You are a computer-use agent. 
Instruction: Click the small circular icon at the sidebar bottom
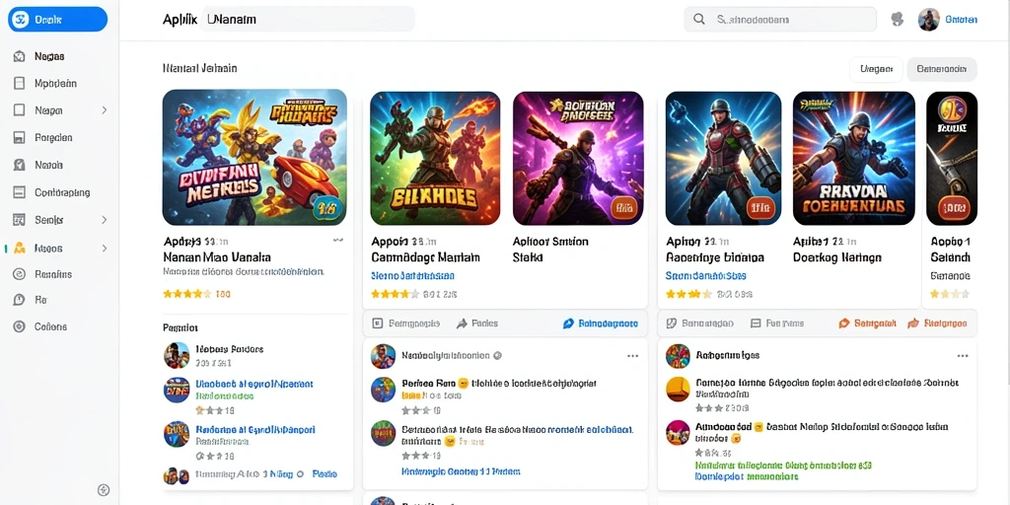(x=104, y=489)
